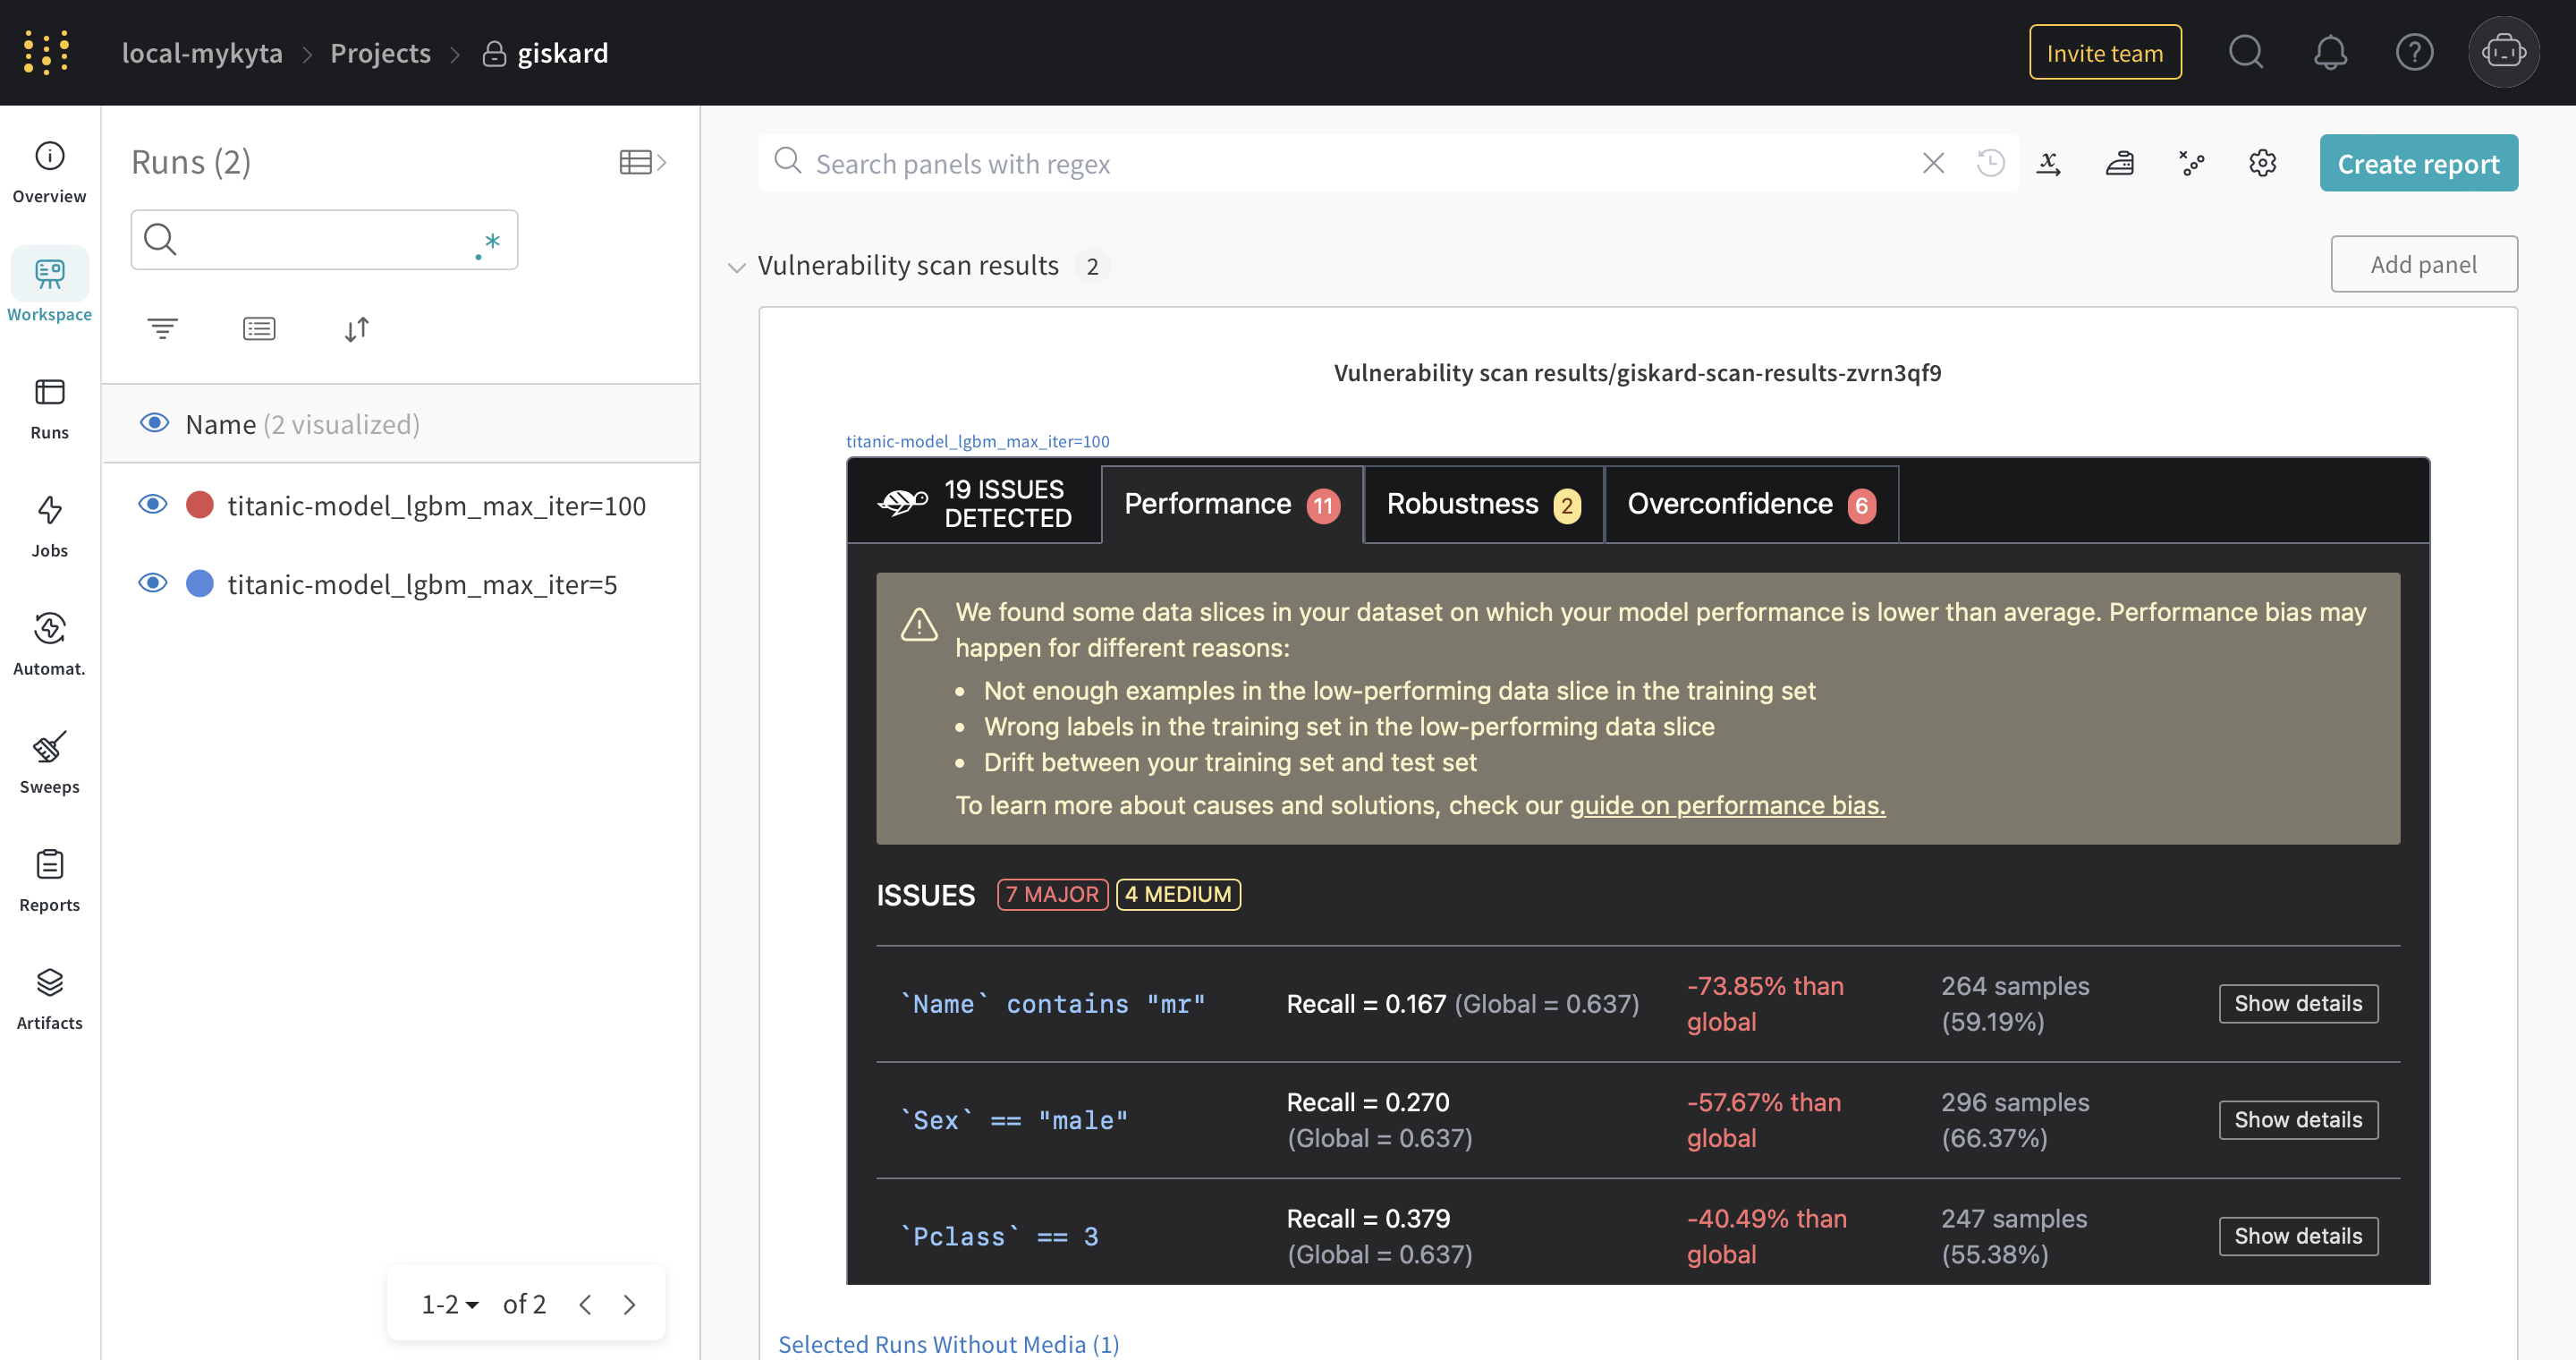Open Runs table in the sidebar
The width and height of the screenshot is (2576, 1360).
(x=49, y=408)
